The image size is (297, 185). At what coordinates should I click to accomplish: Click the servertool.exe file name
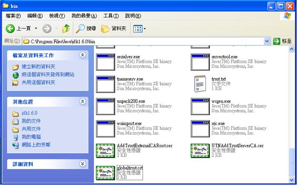pos(224,57)
